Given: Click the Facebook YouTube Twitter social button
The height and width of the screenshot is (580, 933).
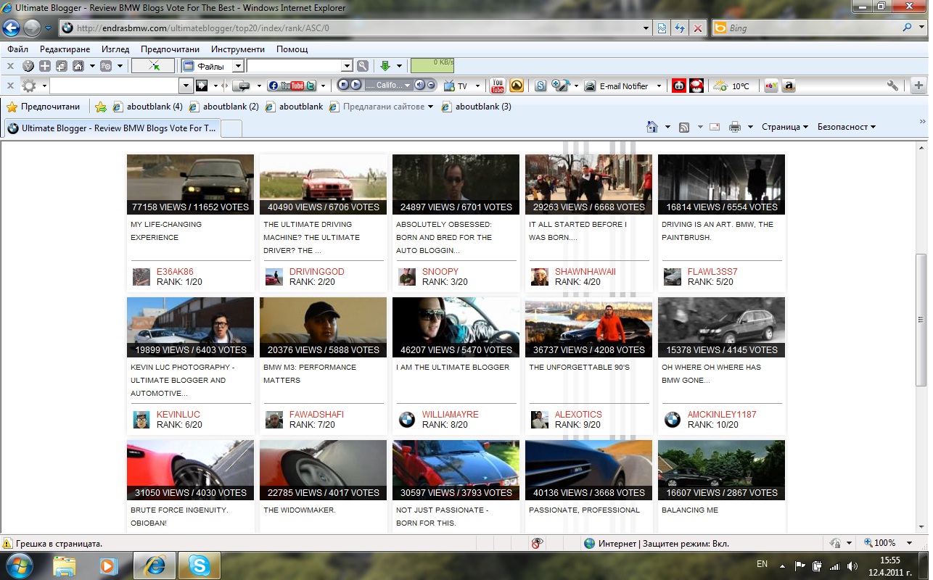Looking at the screenshot, I should tap(292, 86).
